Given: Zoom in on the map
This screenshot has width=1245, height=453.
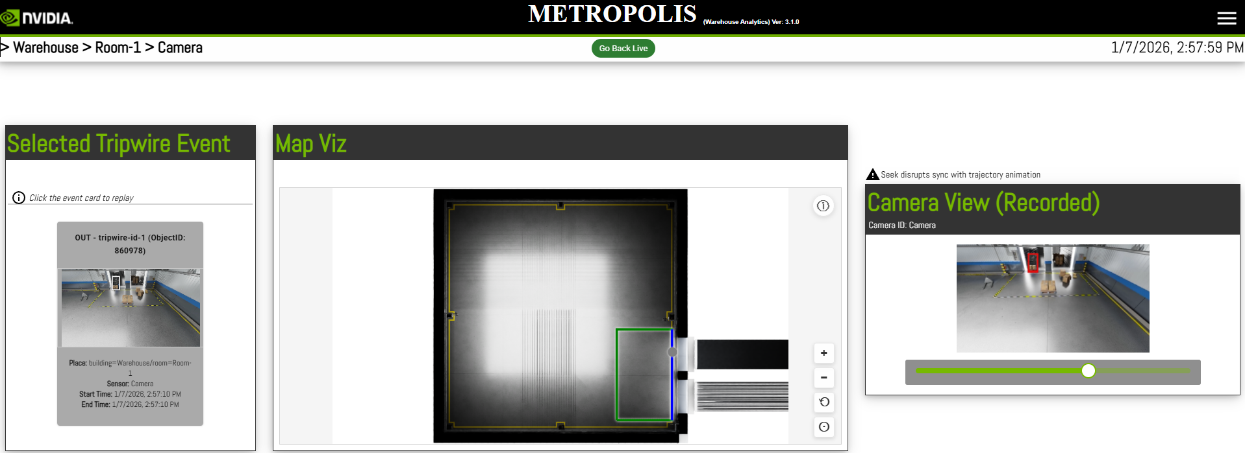Looking at the screenshot, I should click(x=824, y=353).
